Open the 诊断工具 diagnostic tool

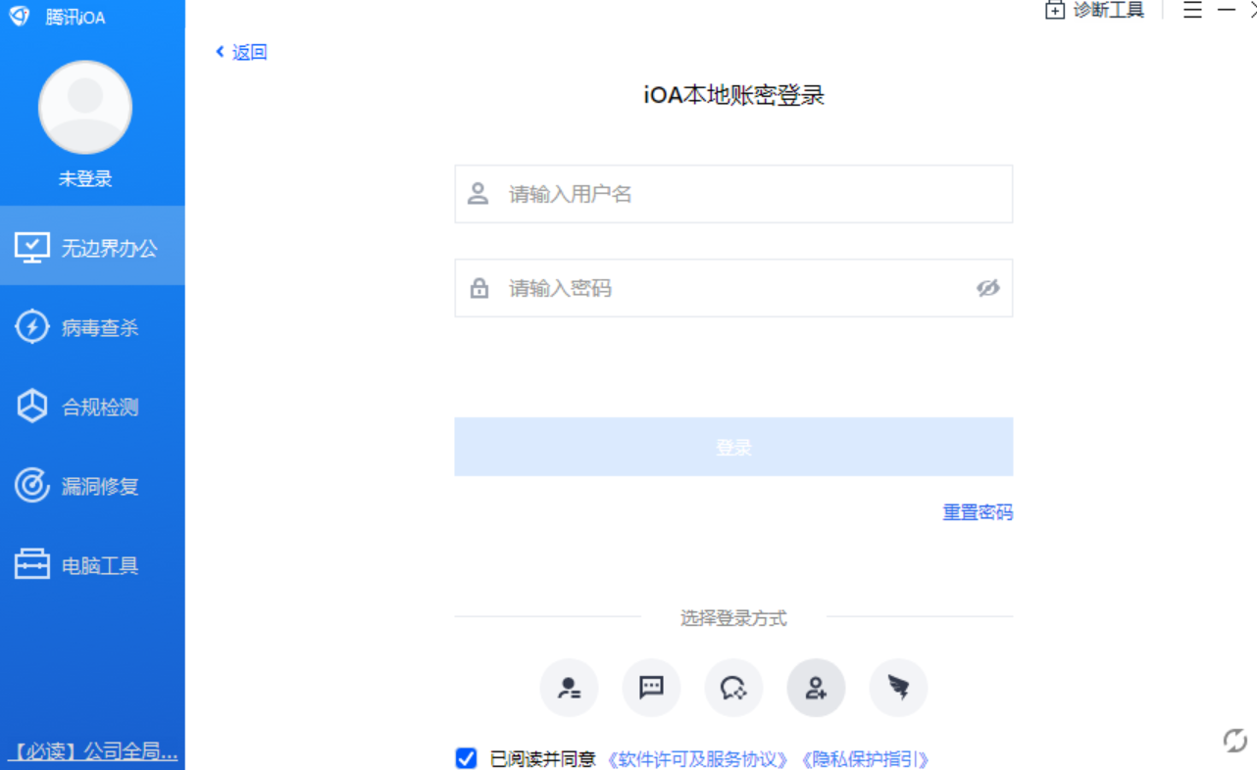1095,10
